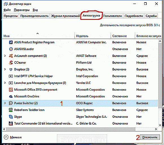Select the ASUS Product Register Program row
Screen dimensions: 164x145
tap(80, 42)
